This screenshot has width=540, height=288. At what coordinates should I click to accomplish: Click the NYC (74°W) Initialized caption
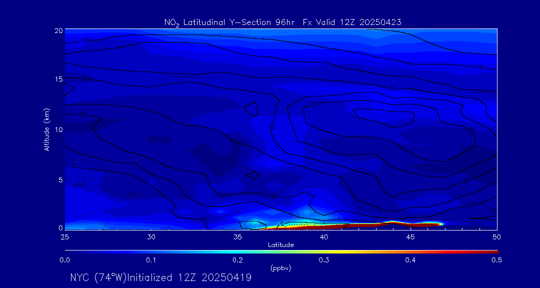point(160,277)
